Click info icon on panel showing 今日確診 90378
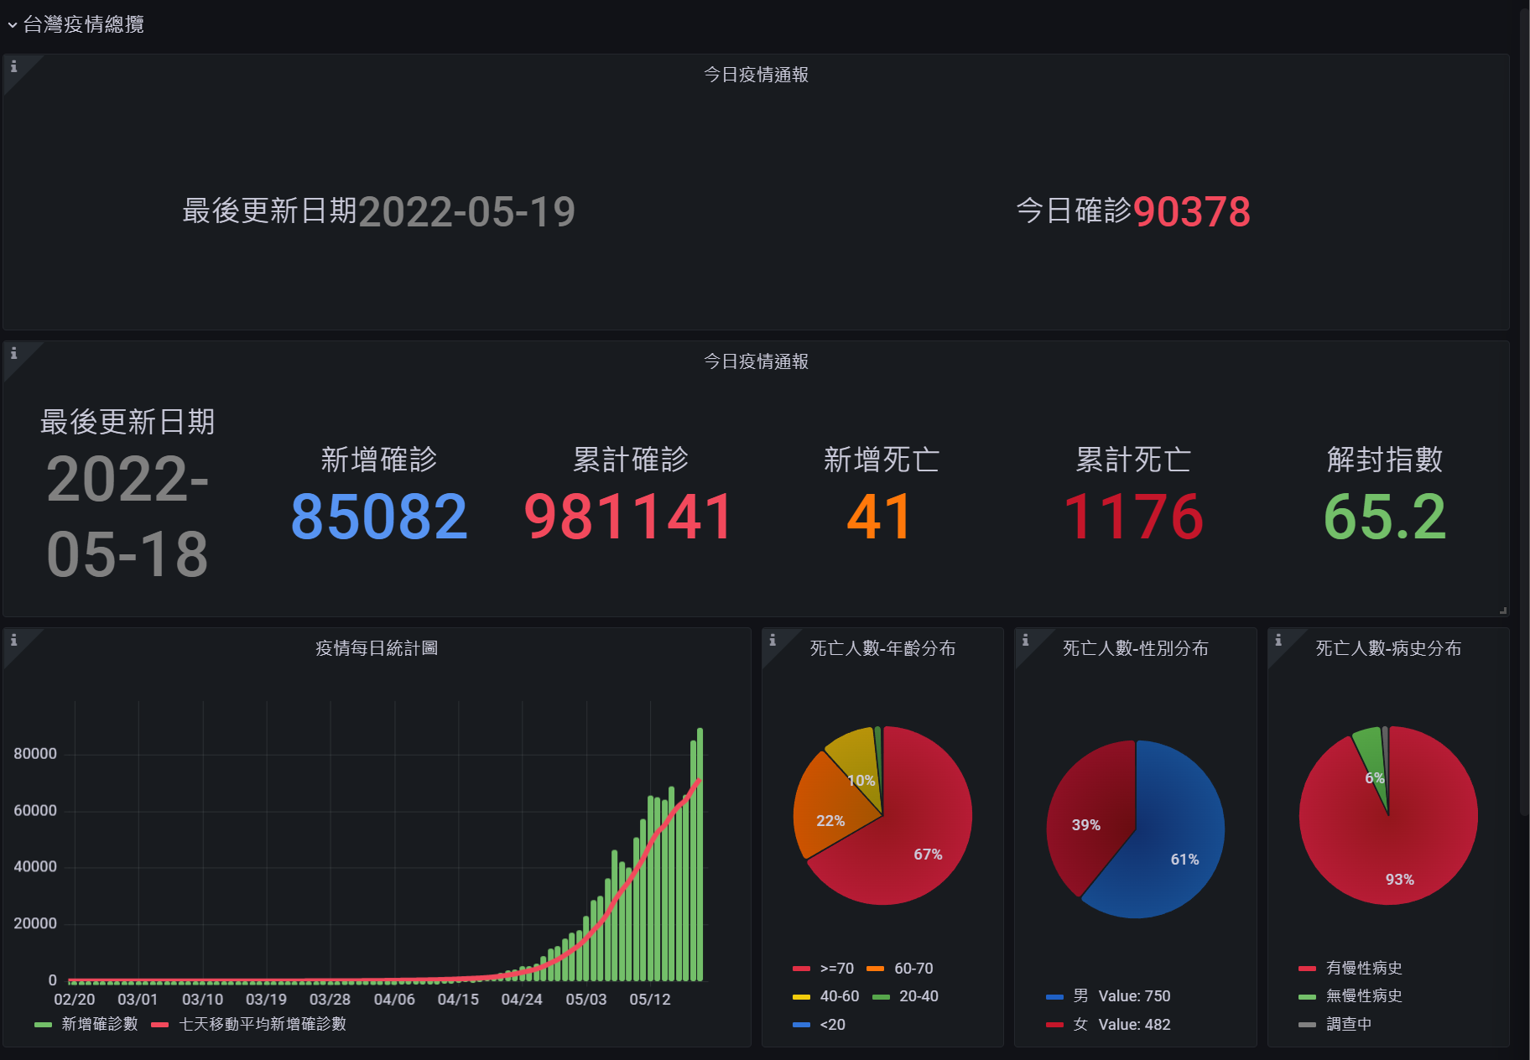Viewport: 1530px width, 1060px height. tap(13, 67)
